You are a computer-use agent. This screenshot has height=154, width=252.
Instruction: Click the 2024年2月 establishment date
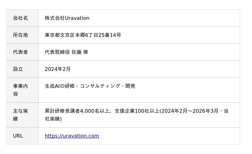58,69
